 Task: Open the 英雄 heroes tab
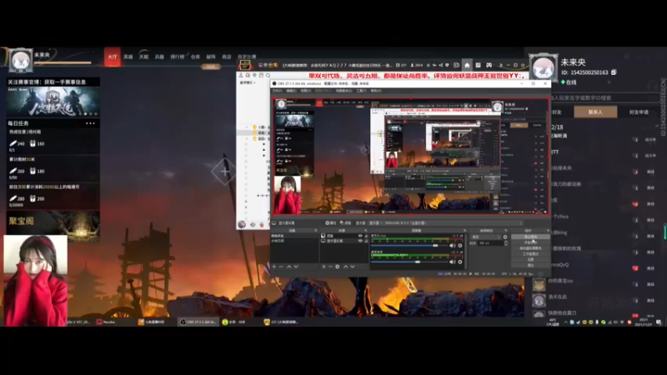click(128, 57)
